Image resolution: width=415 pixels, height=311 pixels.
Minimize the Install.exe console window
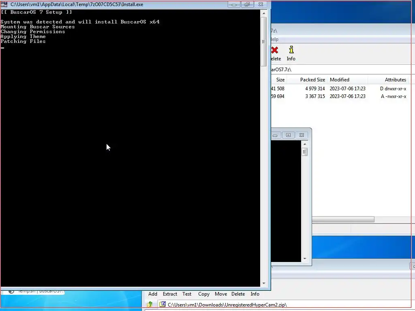point(234,4)
